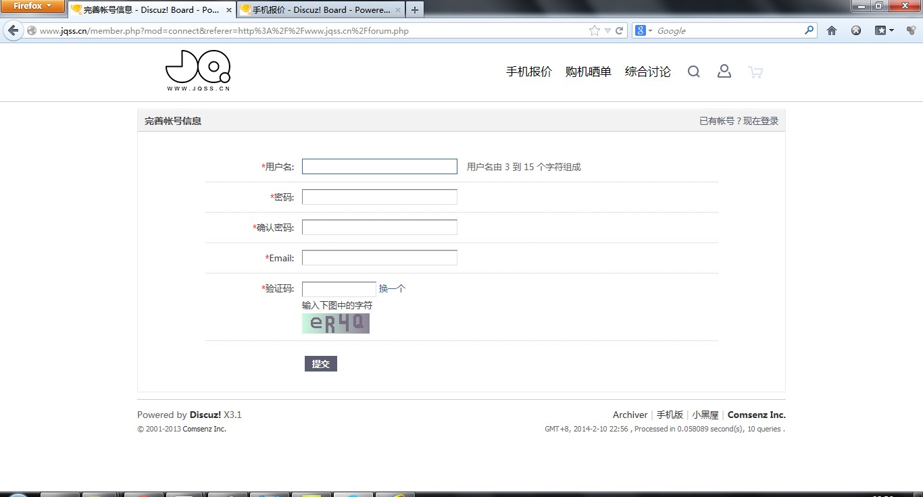Open the 手机版 footer link
Viewport: 923px width, 497px height.
pyautogui.click(x=670, y=415)
